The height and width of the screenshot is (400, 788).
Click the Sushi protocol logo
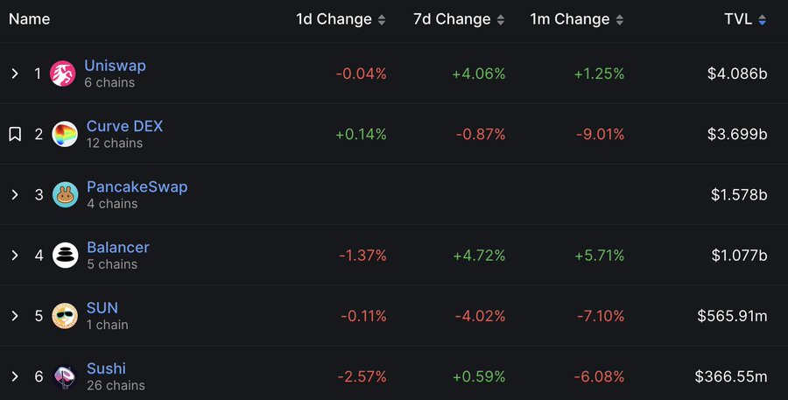coord(65,376)
